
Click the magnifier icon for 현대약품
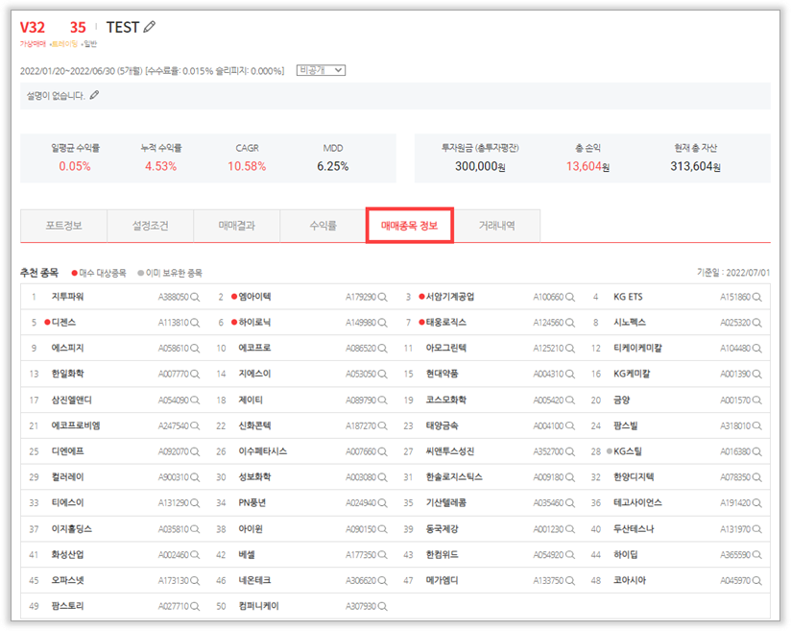(x=569, y=374)
